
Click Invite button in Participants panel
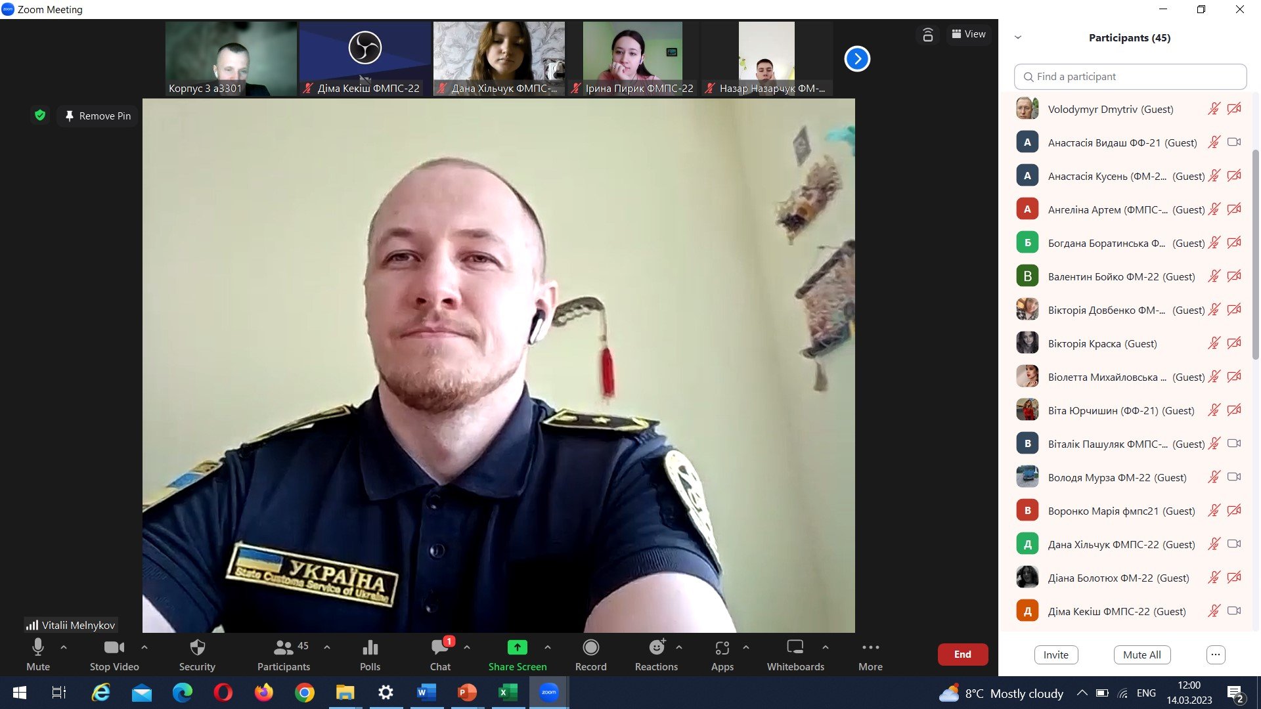pos(1055,655)
